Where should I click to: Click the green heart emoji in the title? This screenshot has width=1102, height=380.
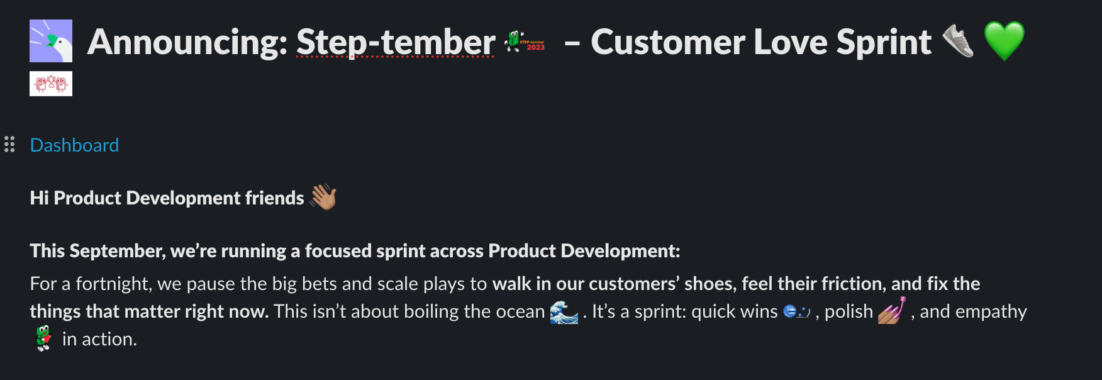(x=1005, y=41)
